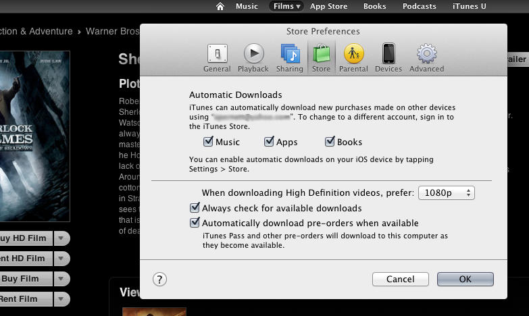Open the Sherlock Holmes film poster

point(34,136)
